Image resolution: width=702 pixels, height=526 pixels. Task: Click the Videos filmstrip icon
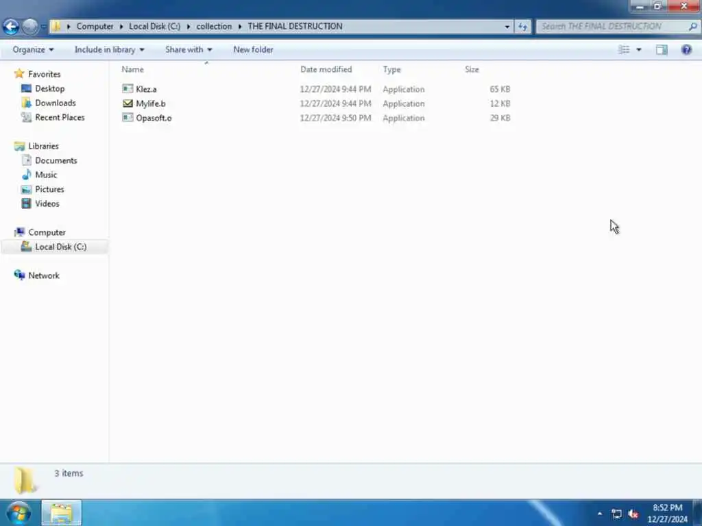click(x=27, y=203)
